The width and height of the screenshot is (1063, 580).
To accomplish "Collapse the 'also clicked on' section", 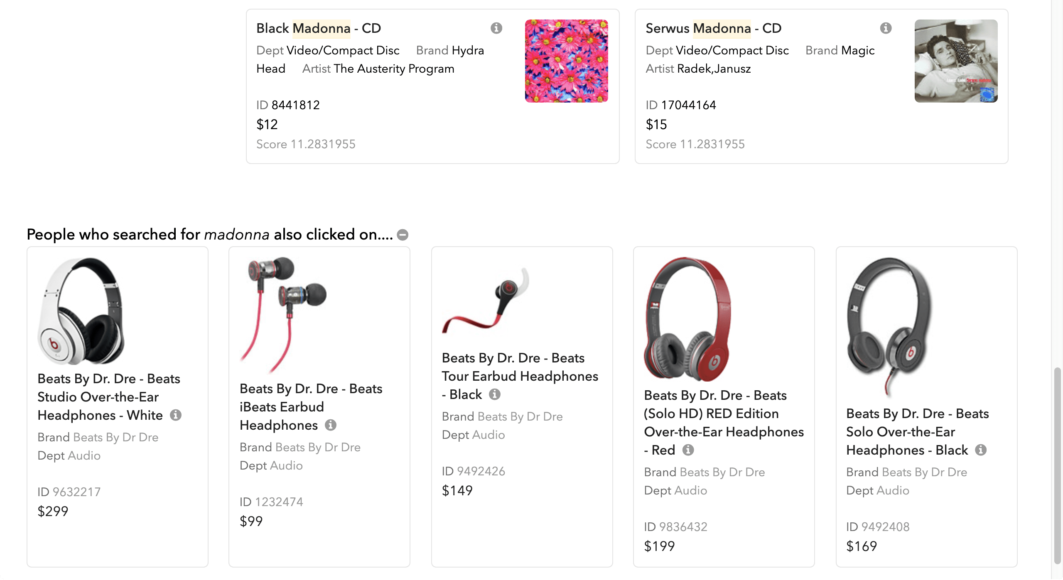I will (403, 235).
